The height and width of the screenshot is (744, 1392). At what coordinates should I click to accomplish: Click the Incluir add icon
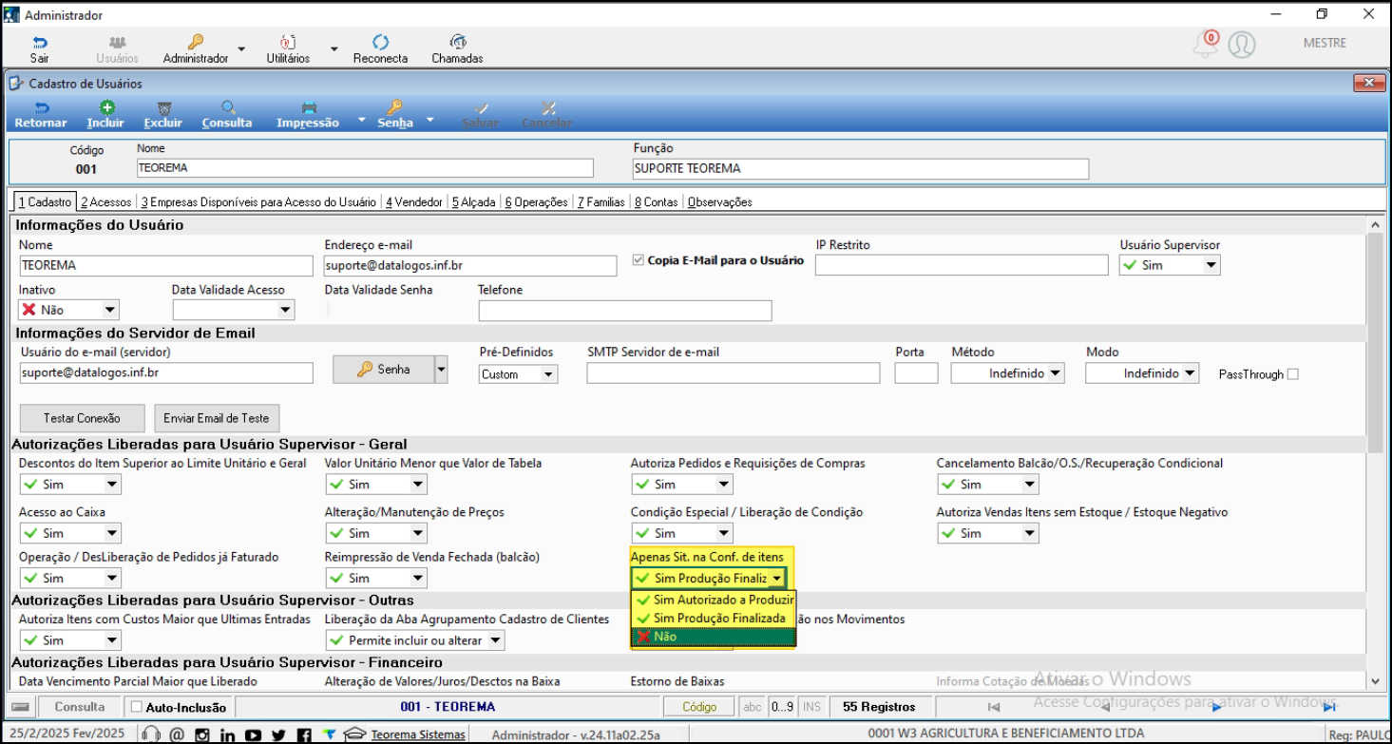(106, 108)
